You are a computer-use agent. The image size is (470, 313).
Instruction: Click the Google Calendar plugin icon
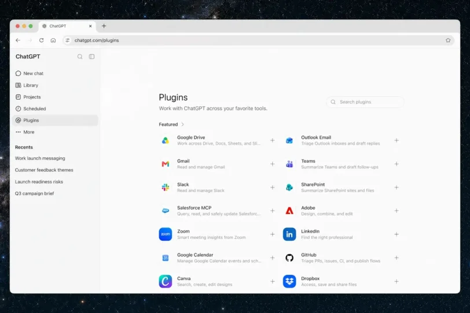tap(165, 258)
